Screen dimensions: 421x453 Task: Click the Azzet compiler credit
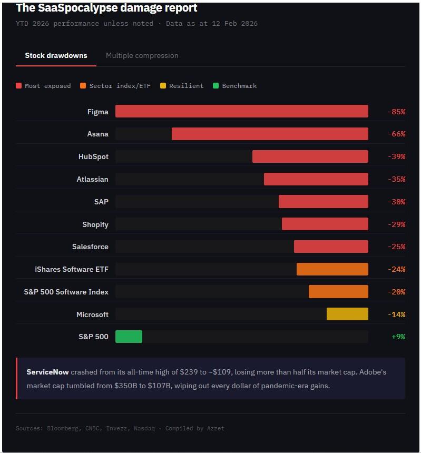click(x=217, y=428)
